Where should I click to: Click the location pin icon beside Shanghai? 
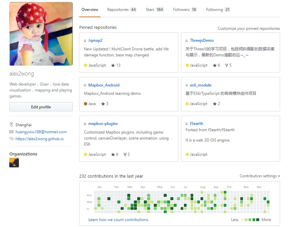(11, 125)
